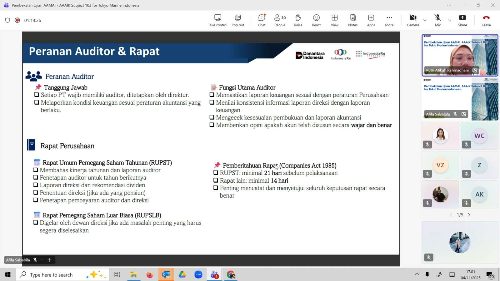
Task: Leave the meeting
Action: click(486, 20)
